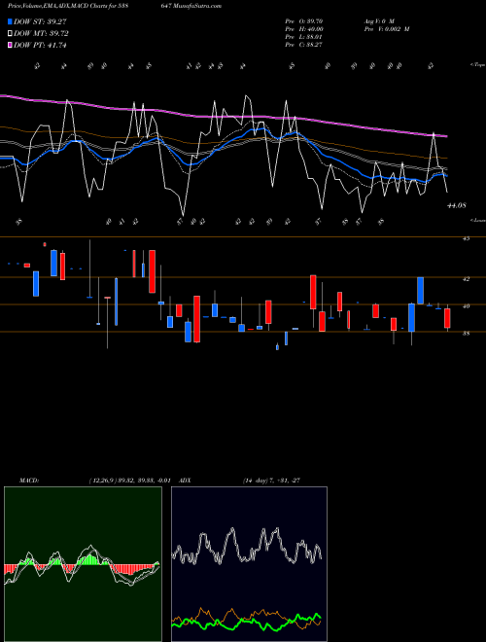Click the 'ADX' panel label
Viewport: 486px width, 642px height.
(185, 481)
